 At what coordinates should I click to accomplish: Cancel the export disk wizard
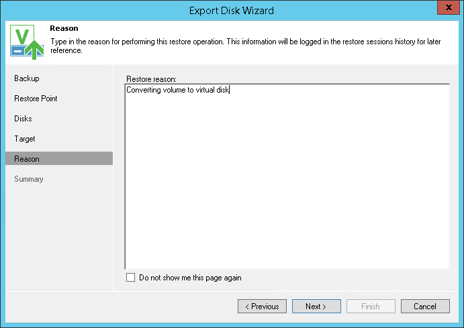click(425, 307)
